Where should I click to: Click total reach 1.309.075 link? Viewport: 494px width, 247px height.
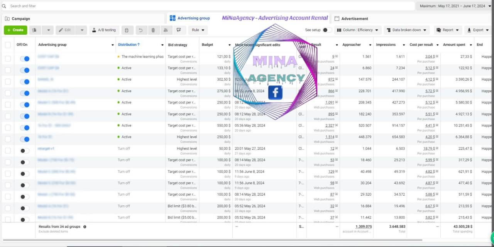[x=364, y=227]
